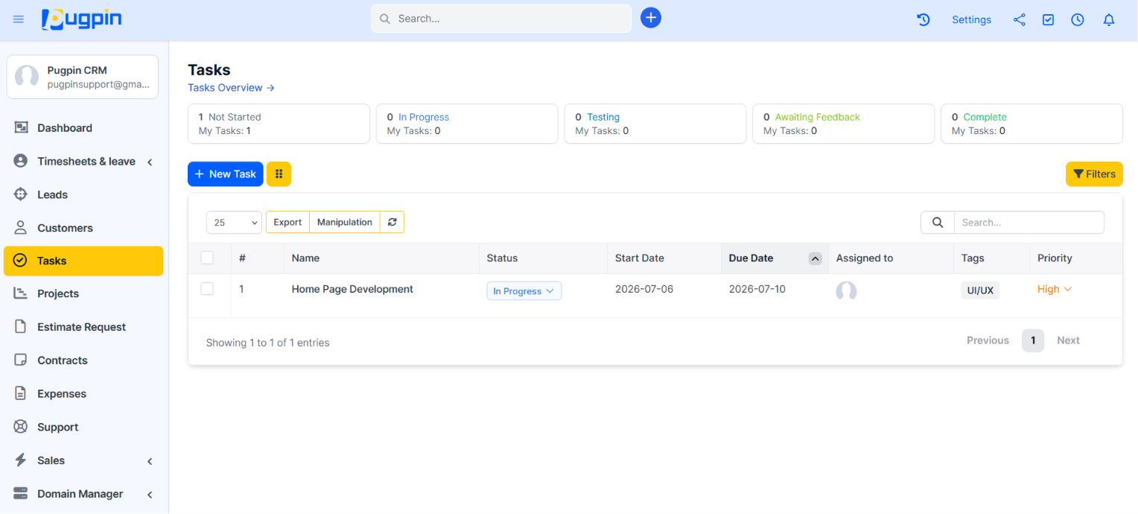Screen dimensions: 1138x514
Task: Click the blue plus quick-create button
Action: pyautogui.click(x=651, y=18)
